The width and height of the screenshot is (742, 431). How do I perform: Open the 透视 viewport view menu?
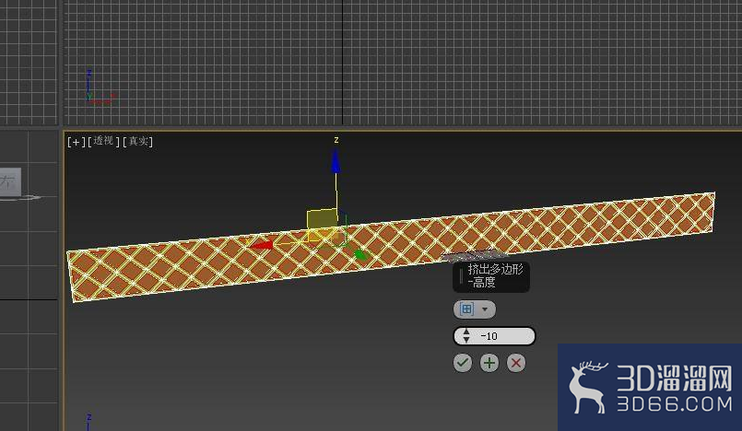103,141
